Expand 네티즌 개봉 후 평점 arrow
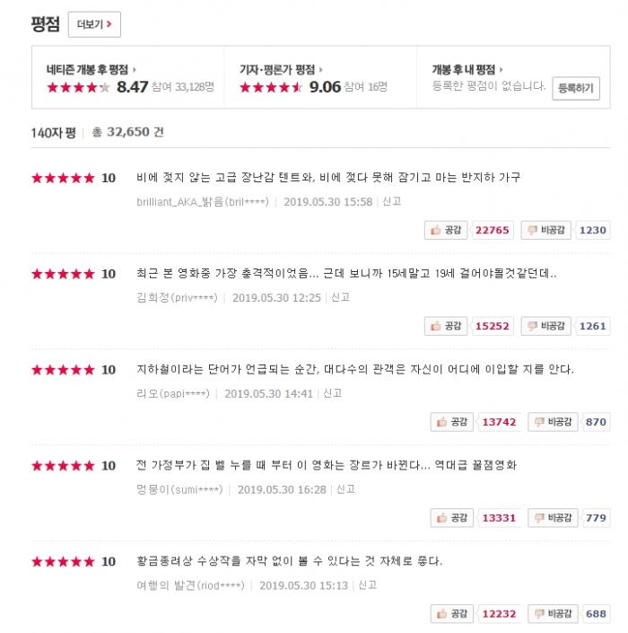The image size is (628, 633). [135, 69]
